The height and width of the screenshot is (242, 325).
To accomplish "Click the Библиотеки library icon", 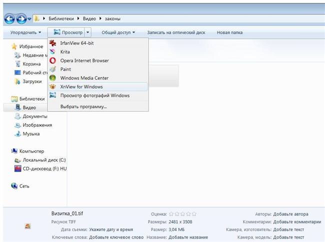I will pos(14,99).
